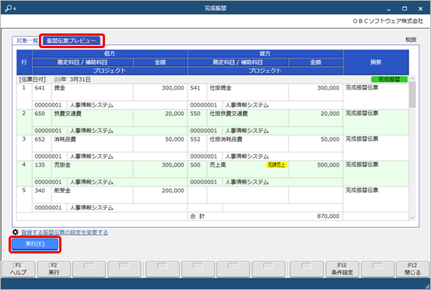Image resolution: width=431 pixels, height=290 pixels.
Task: Click the gear icon beside settings link
Action: point(16,232)
